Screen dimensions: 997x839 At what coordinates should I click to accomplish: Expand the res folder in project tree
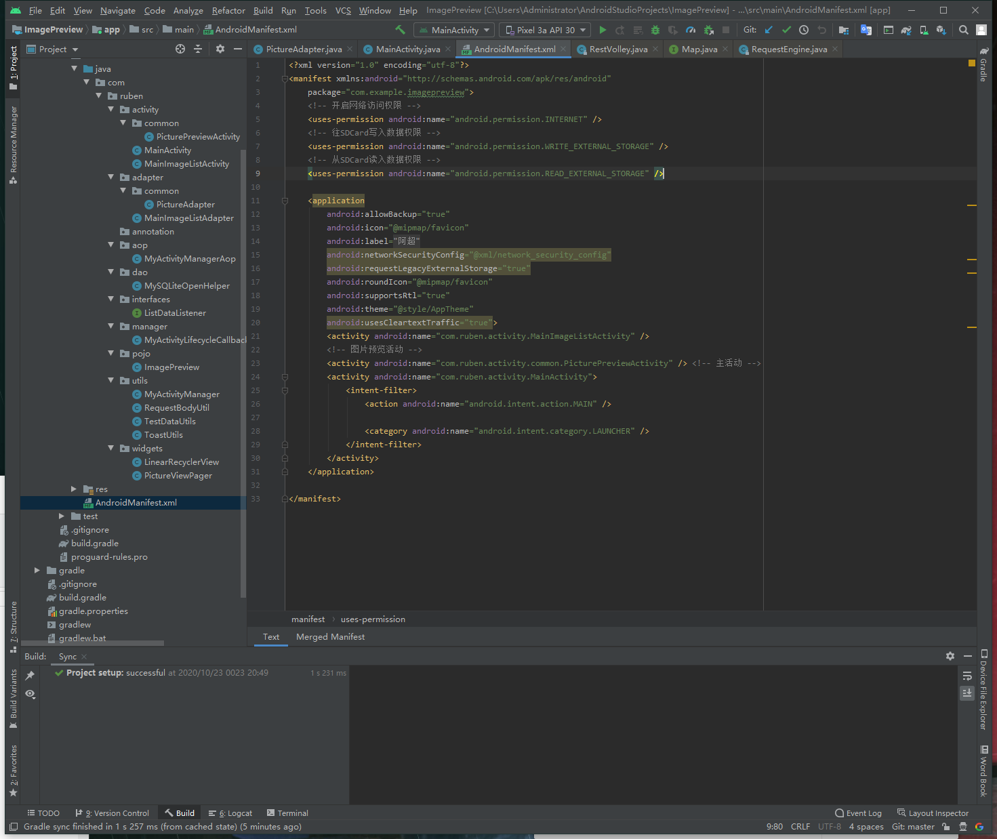(74, 489)
